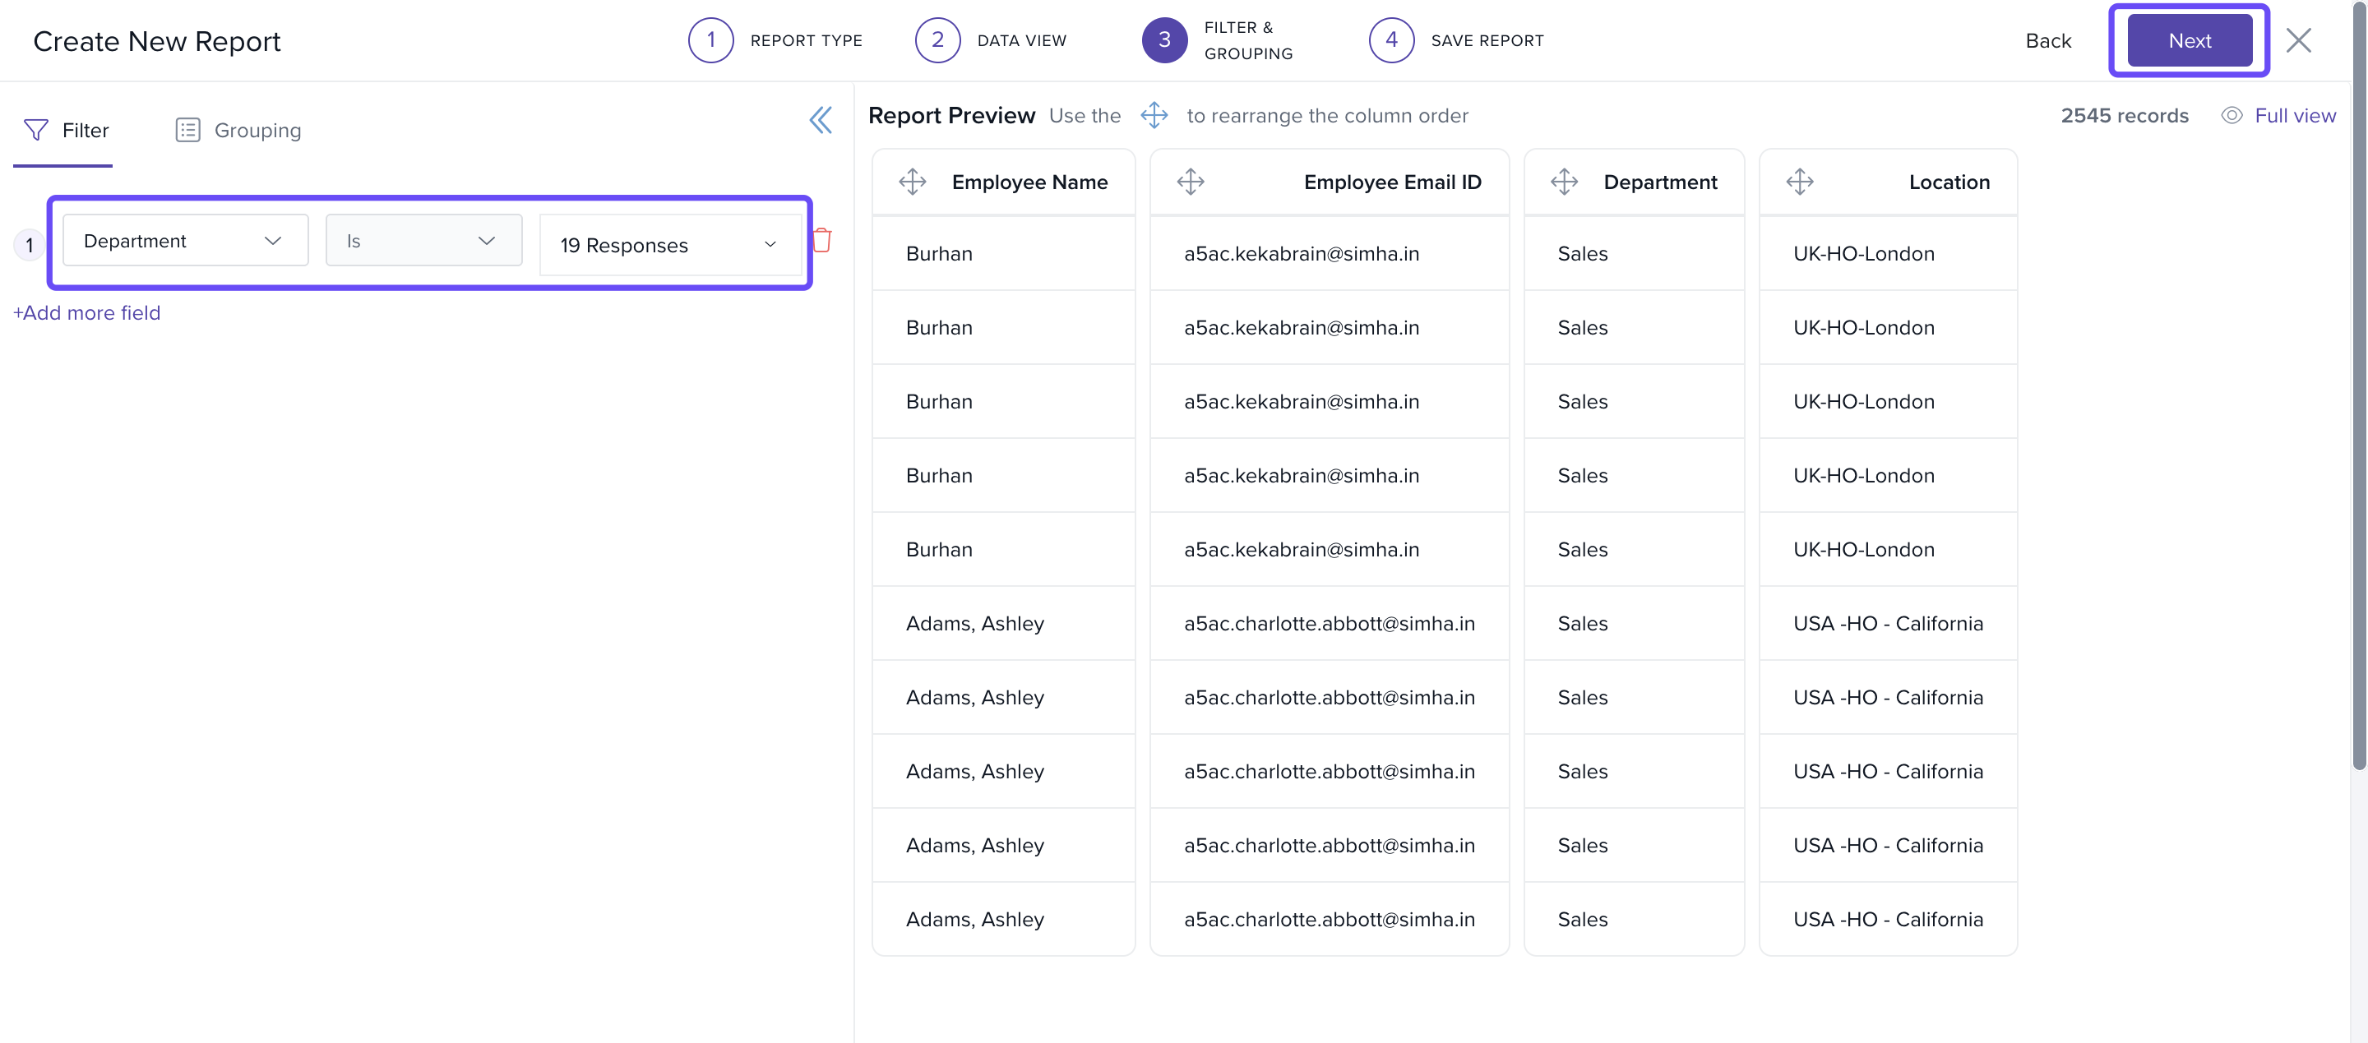
Task: Click the Location column move handle
Action: tap(1799, 182)
